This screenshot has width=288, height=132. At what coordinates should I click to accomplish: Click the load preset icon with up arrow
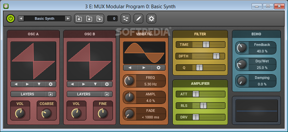tap(79, 19)
